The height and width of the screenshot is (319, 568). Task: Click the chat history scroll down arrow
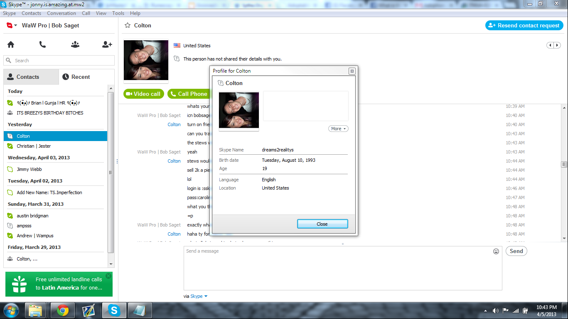coord(564,239)
